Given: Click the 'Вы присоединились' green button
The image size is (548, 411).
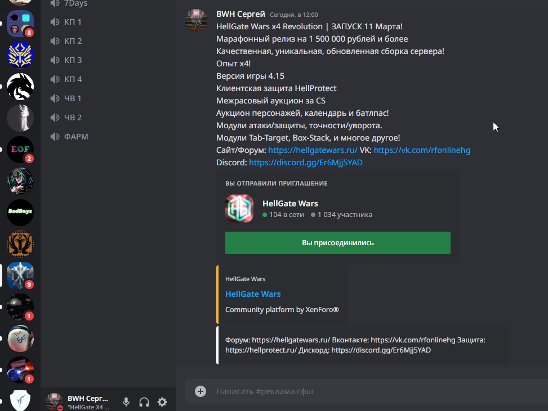Looking at the screenshot, I should click(x=337, y=243).
